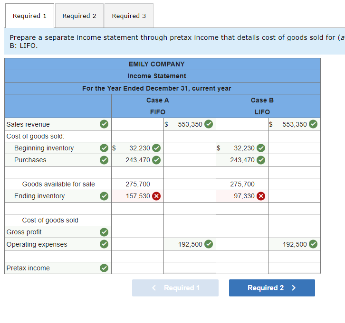Click the disabled Required 1 back button

[175, 288]
